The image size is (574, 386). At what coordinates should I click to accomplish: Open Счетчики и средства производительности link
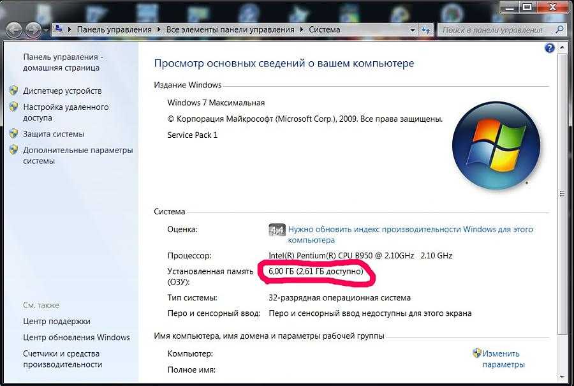[x=63, y=359]
